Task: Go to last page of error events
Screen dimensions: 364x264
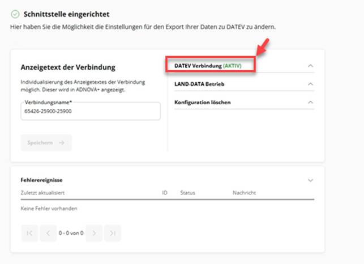Action: [113, 233]
